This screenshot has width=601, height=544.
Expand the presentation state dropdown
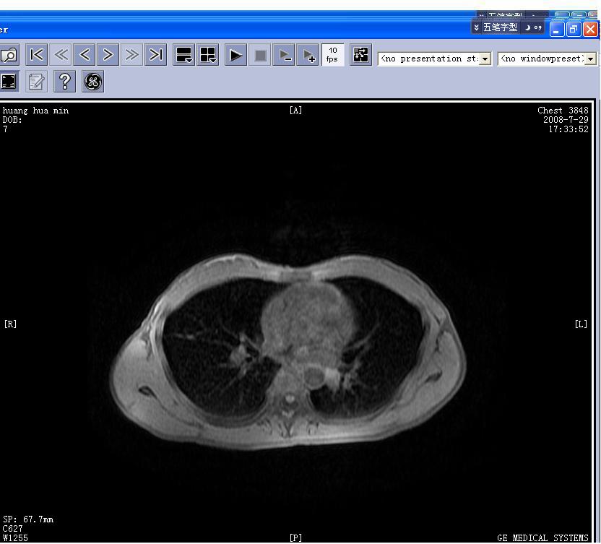pos(485,59)
